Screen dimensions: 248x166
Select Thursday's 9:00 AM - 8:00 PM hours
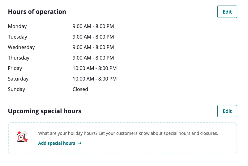click(93, 58)
